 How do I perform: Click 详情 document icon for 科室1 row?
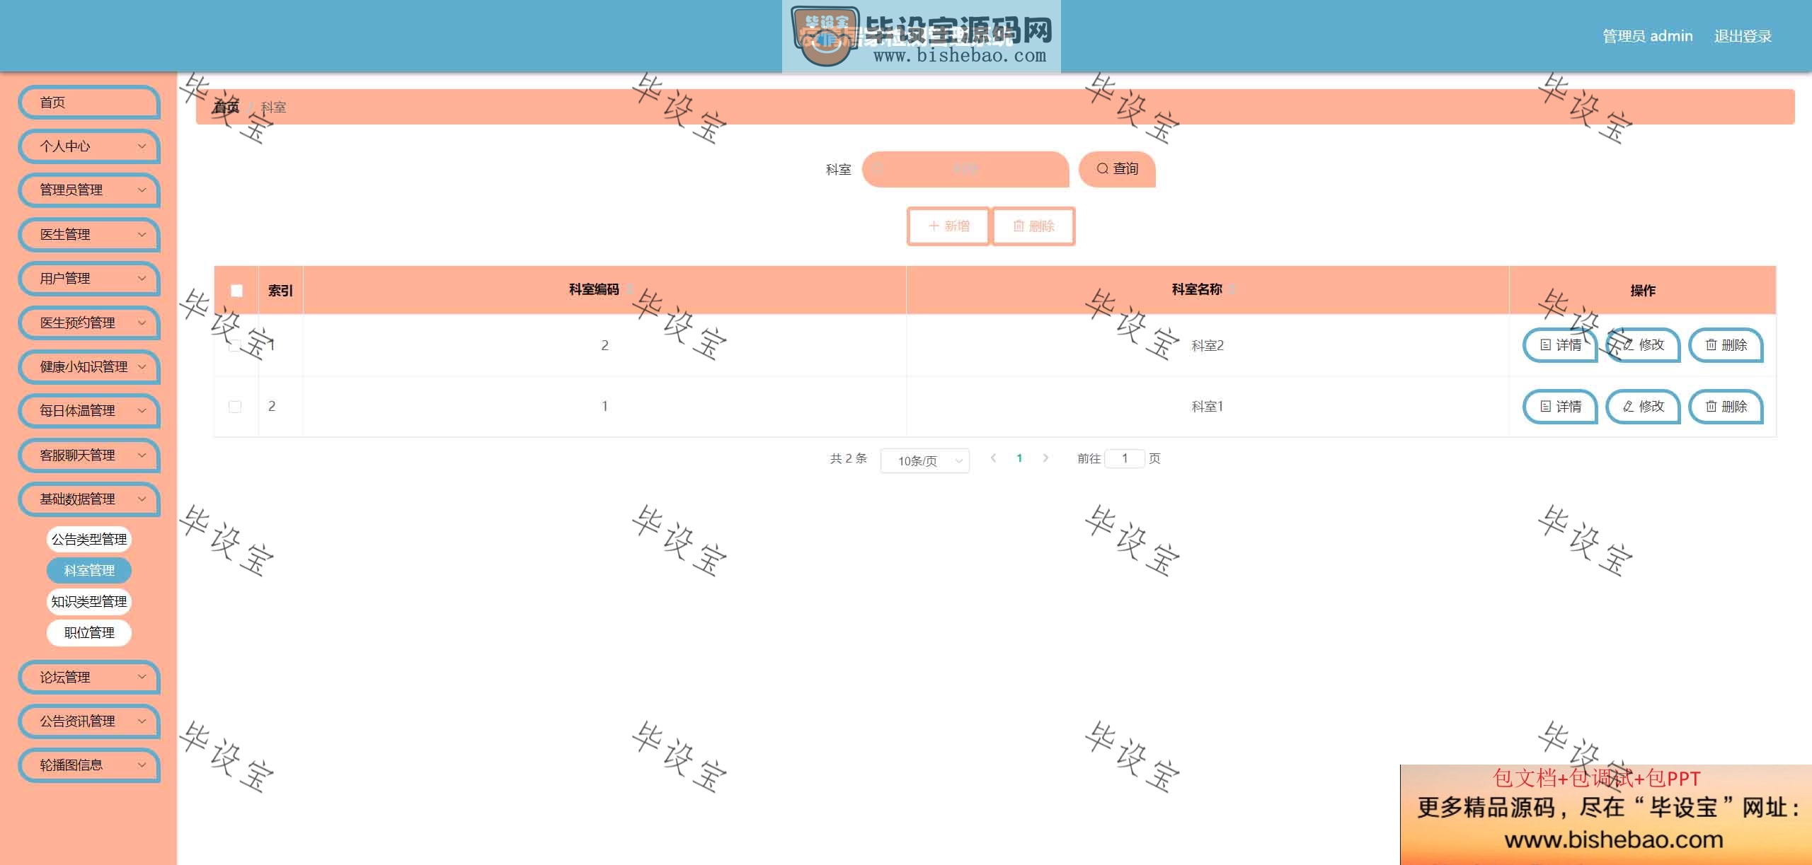[1546, 407]
